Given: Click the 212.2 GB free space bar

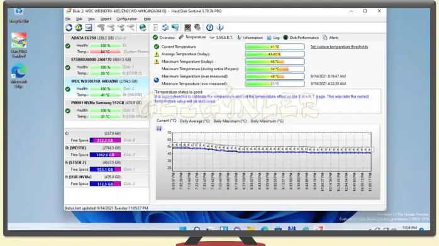Looking at the screenshot, I should tap(105, 140).
